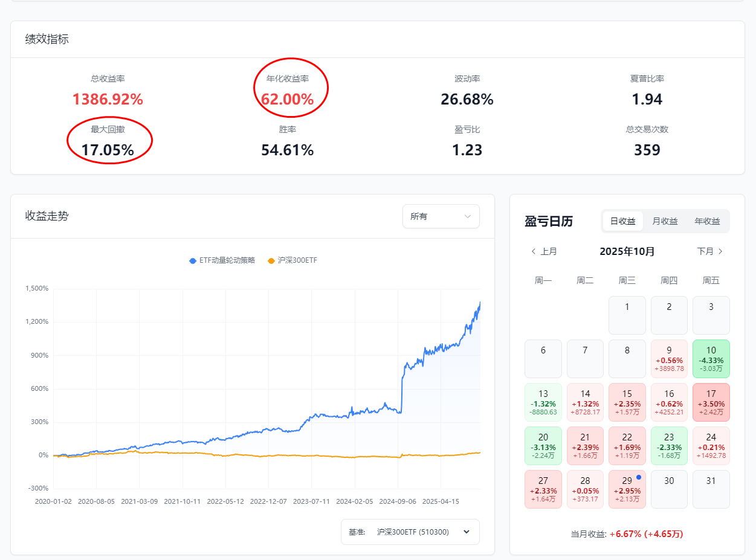Click the 总收益率 value 1386.92%
Image resolution: width=756 pixels, height=560 pixels.
pyautogui.click(x=108, y=99)
